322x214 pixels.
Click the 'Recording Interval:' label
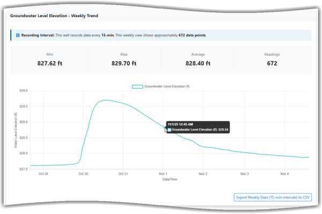click(x=38, y=35)
